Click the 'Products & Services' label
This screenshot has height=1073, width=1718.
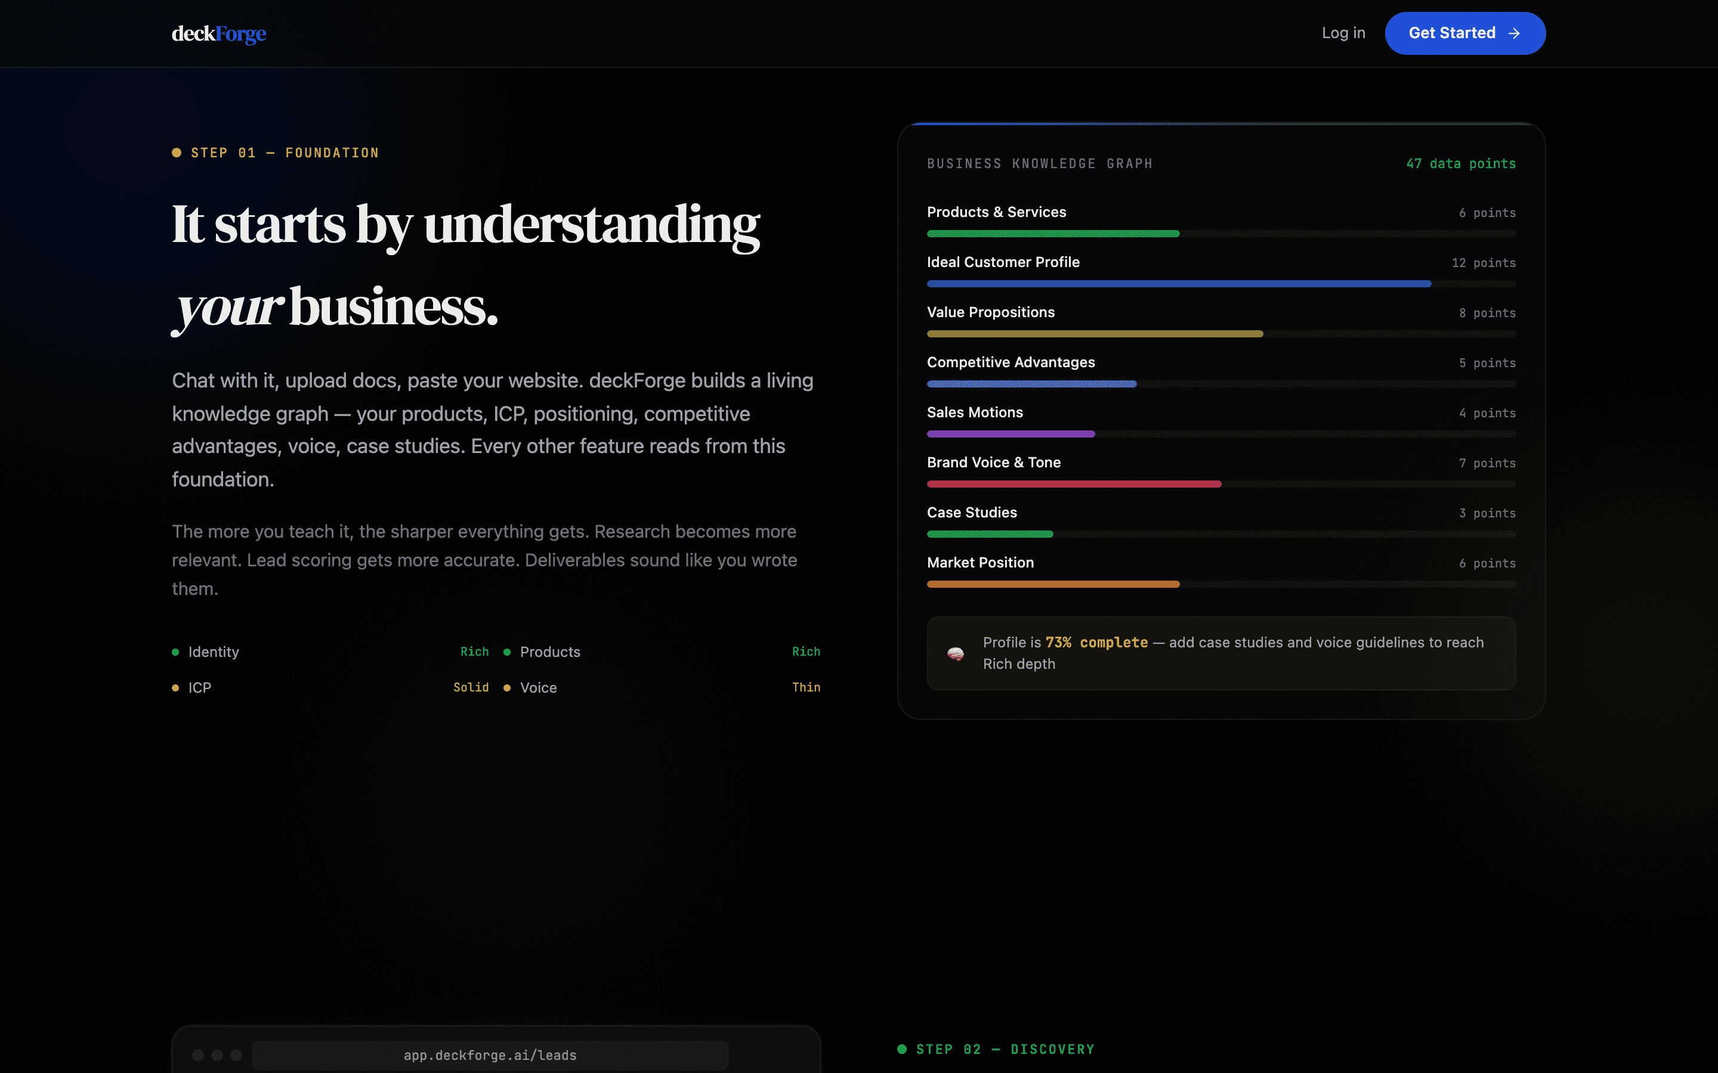tap(996, 212)
